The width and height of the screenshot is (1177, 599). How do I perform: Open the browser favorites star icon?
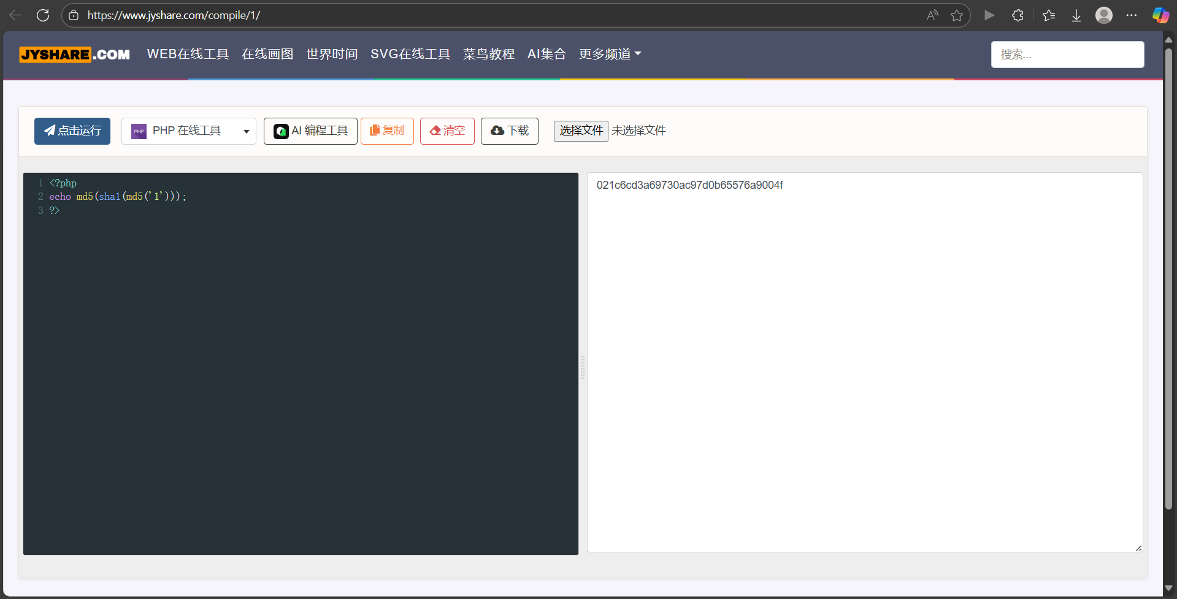coord(1048,15)
